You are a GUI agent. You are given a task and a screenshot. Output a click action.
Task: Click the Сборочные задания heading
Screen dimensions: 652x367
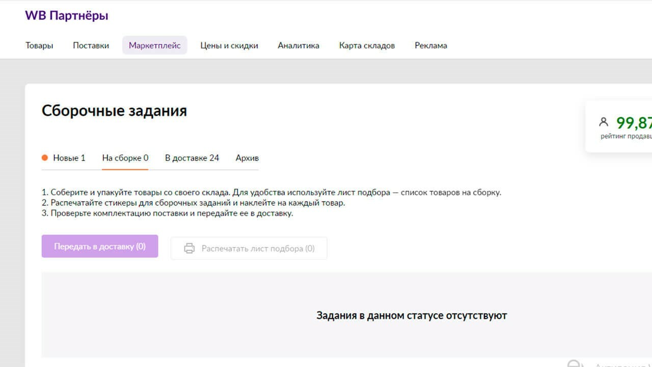114,111
